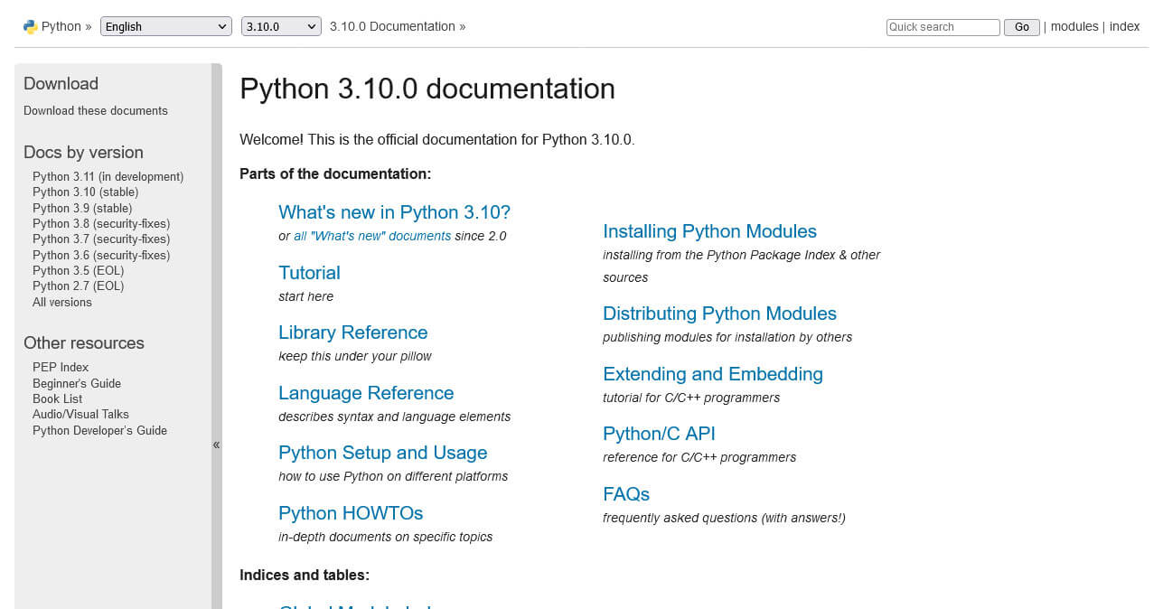Click the 'start here' text
The height and width of the screenshot is (609, 1163).
click(306, 296)
